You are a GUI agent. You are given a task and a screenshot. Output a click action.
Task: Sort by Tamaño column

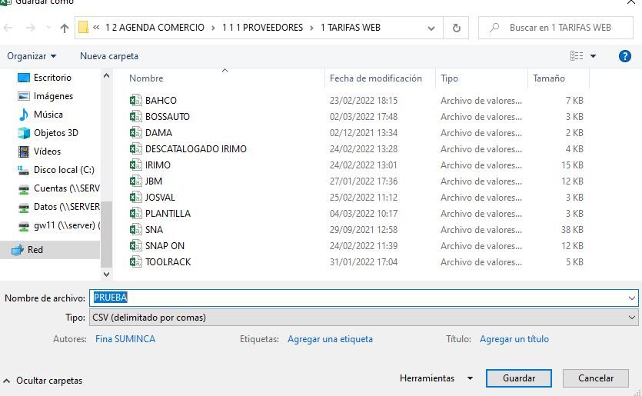[x=549, y=78]
